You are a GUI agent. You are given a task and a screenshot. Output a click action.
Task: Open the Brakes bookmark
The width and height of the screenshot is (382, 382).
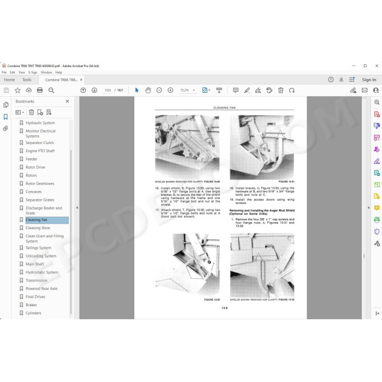click(x=31, y=305)
